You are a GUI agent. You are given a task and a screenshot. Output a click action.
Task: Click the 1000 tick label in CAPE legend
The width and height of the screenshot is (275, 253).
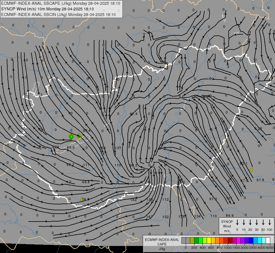click(x=228, y=248)
